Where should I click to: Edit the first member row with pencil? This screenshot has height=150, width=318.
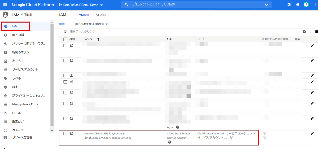click(x=312, y=46)
